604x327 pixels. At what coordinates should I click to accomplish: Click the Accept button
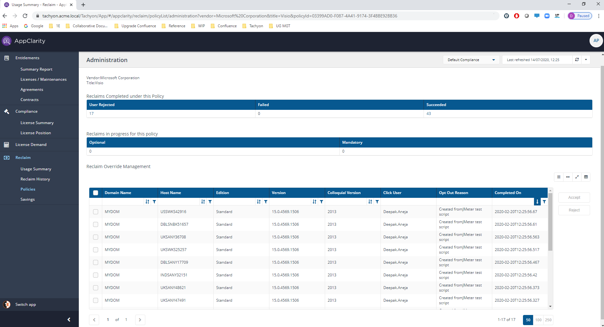coord(574,198)
